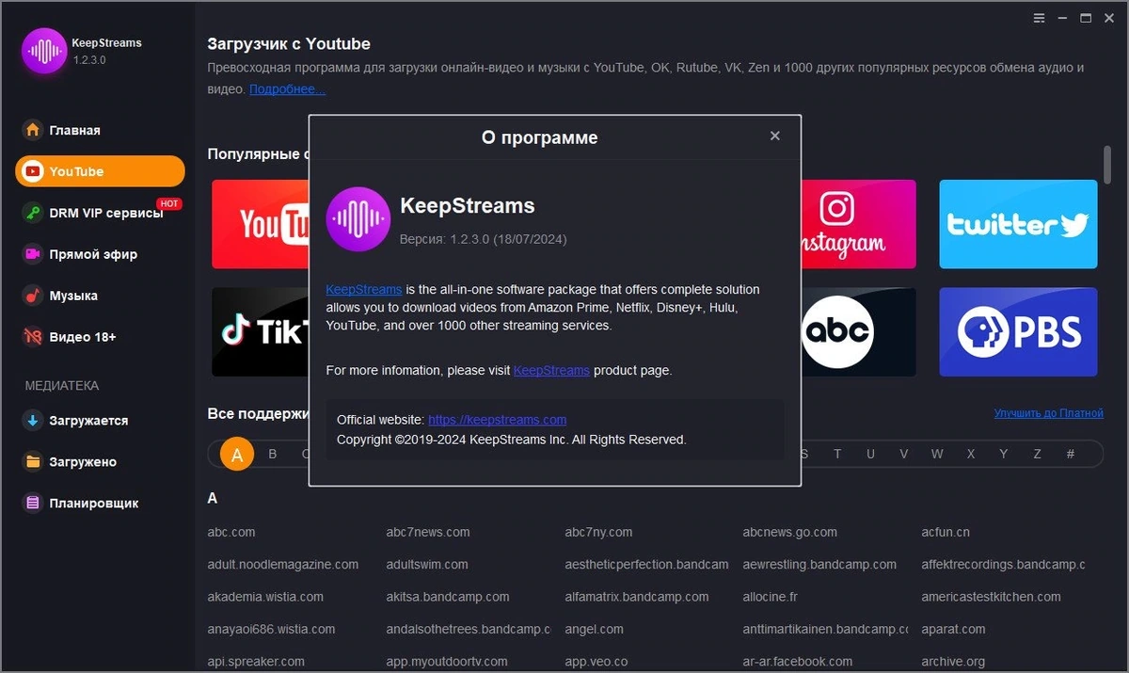
Task: Select the letter B filter
Action: click(x=273, y=455)
